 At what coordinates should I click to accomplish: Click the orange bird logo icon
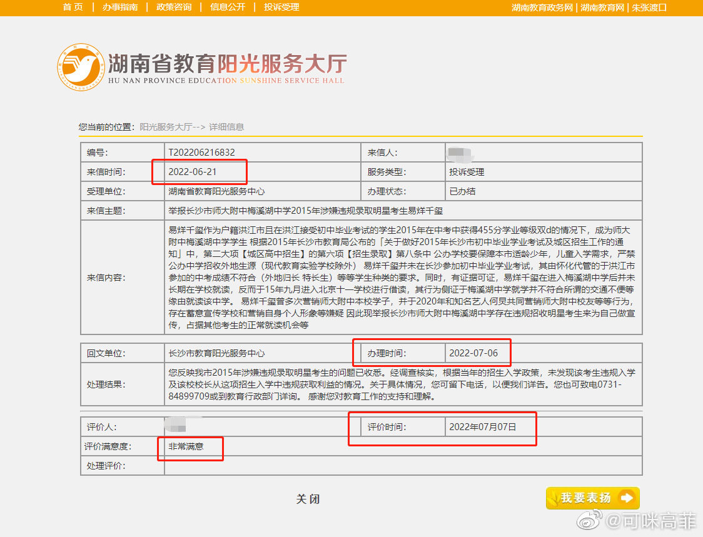pyautogui.click(x=81, y=67)
